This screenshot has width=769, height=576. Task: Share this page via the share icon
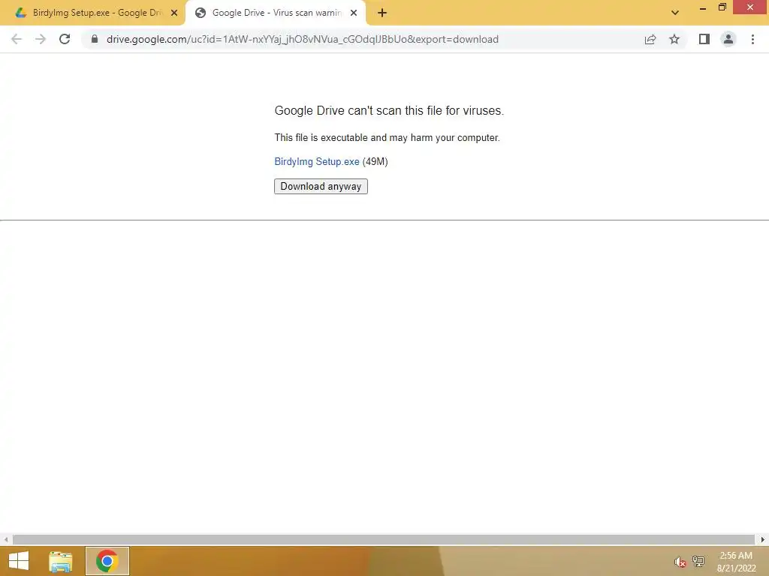(650, 39)
